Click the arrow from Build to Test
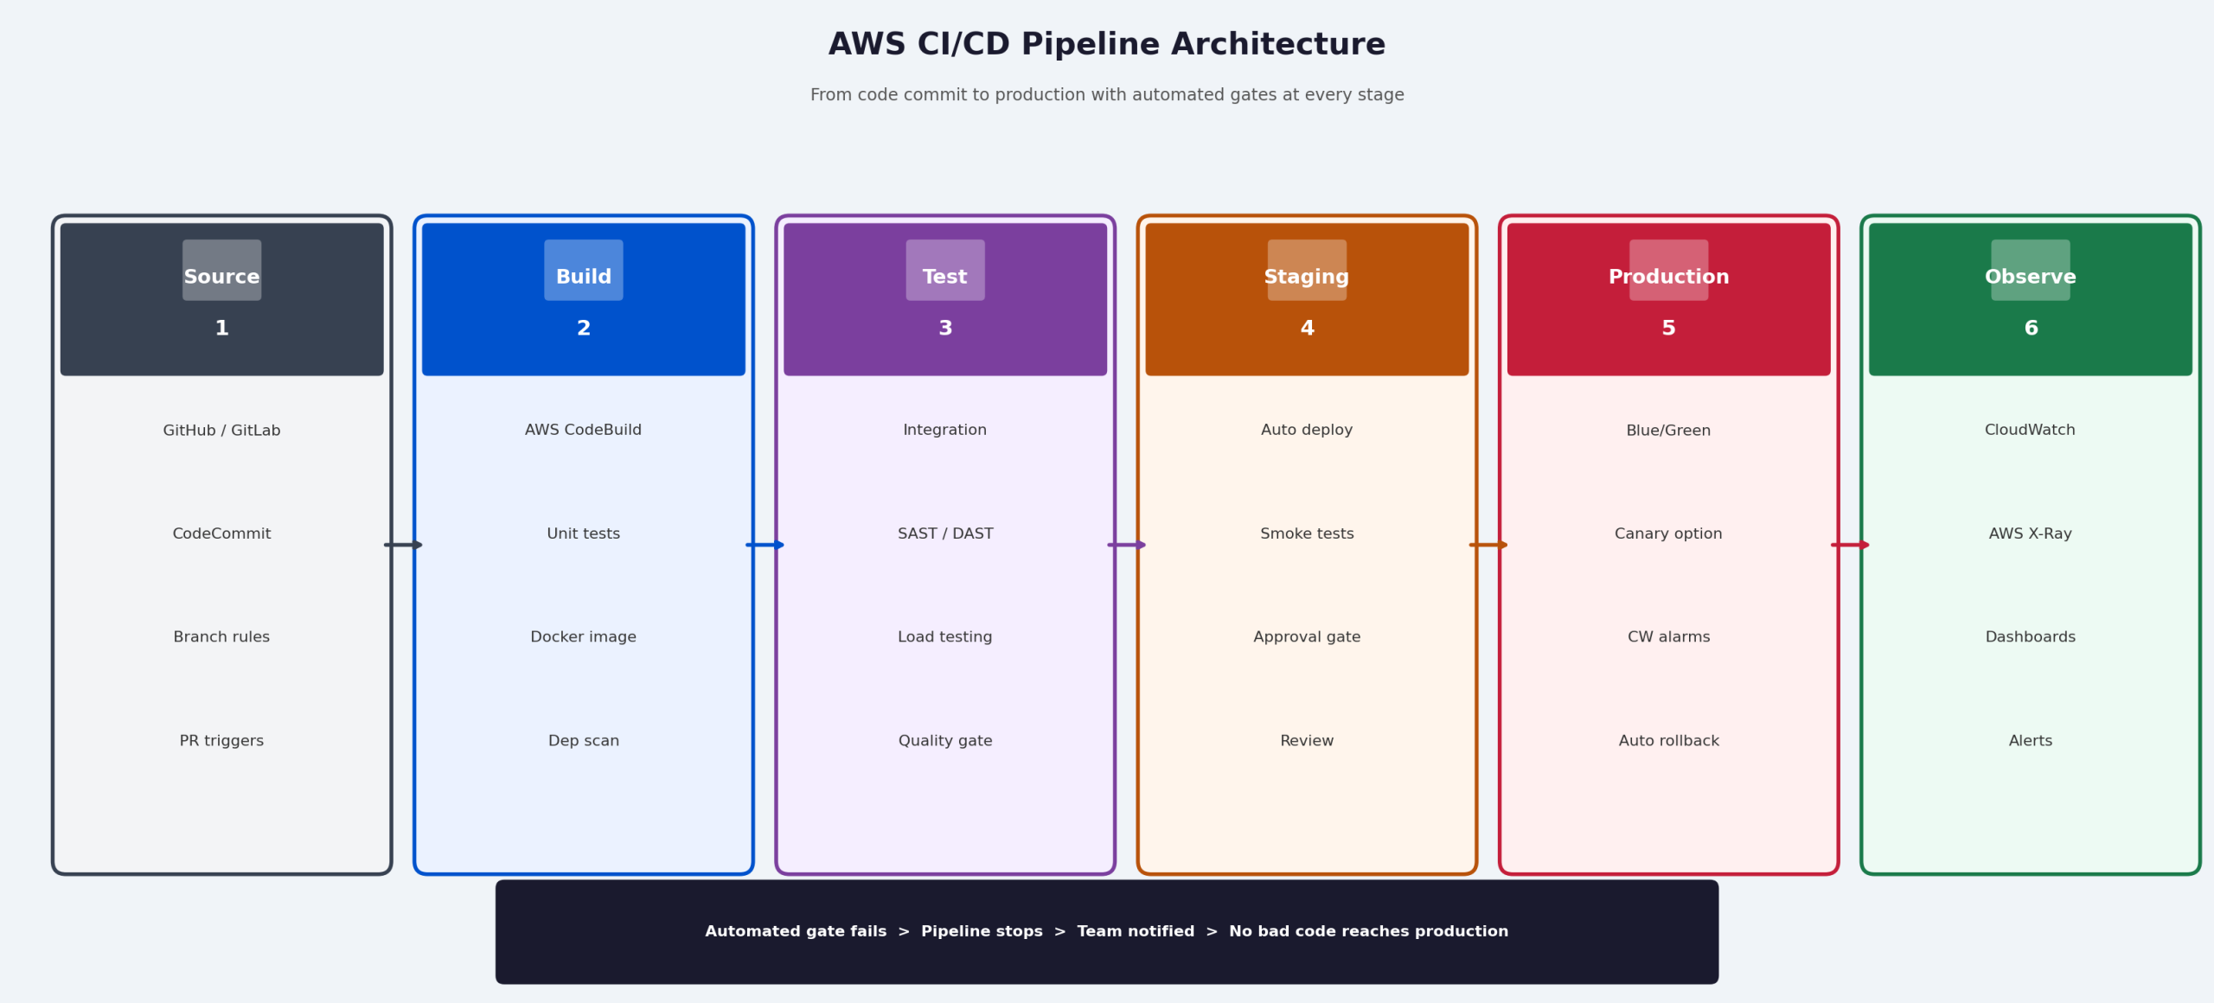This screenshot has width=2214, height=1003. click(x=765, y=545)
